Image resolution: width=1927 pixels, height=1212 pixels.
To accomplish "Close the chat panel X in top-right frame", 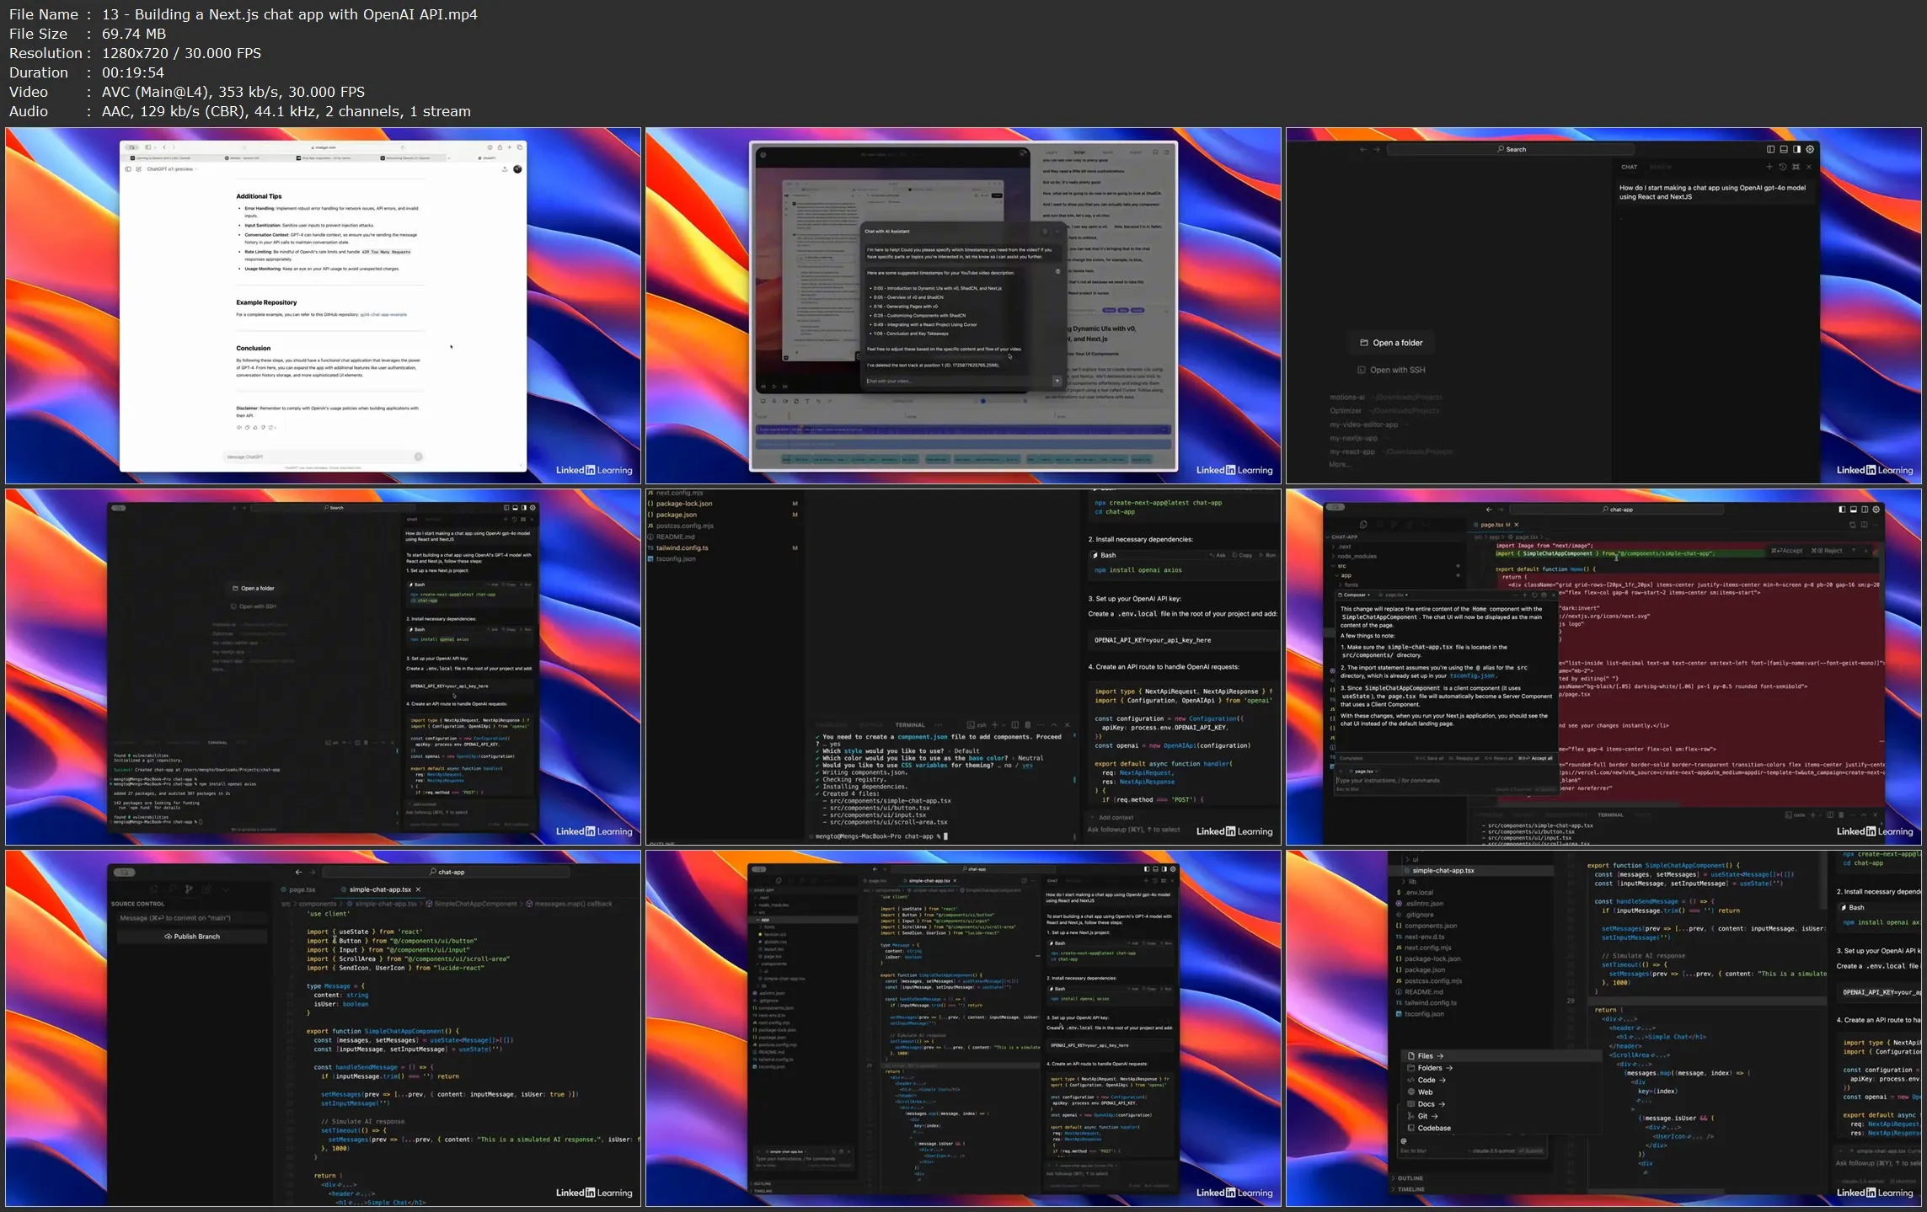I will 1809,167.
